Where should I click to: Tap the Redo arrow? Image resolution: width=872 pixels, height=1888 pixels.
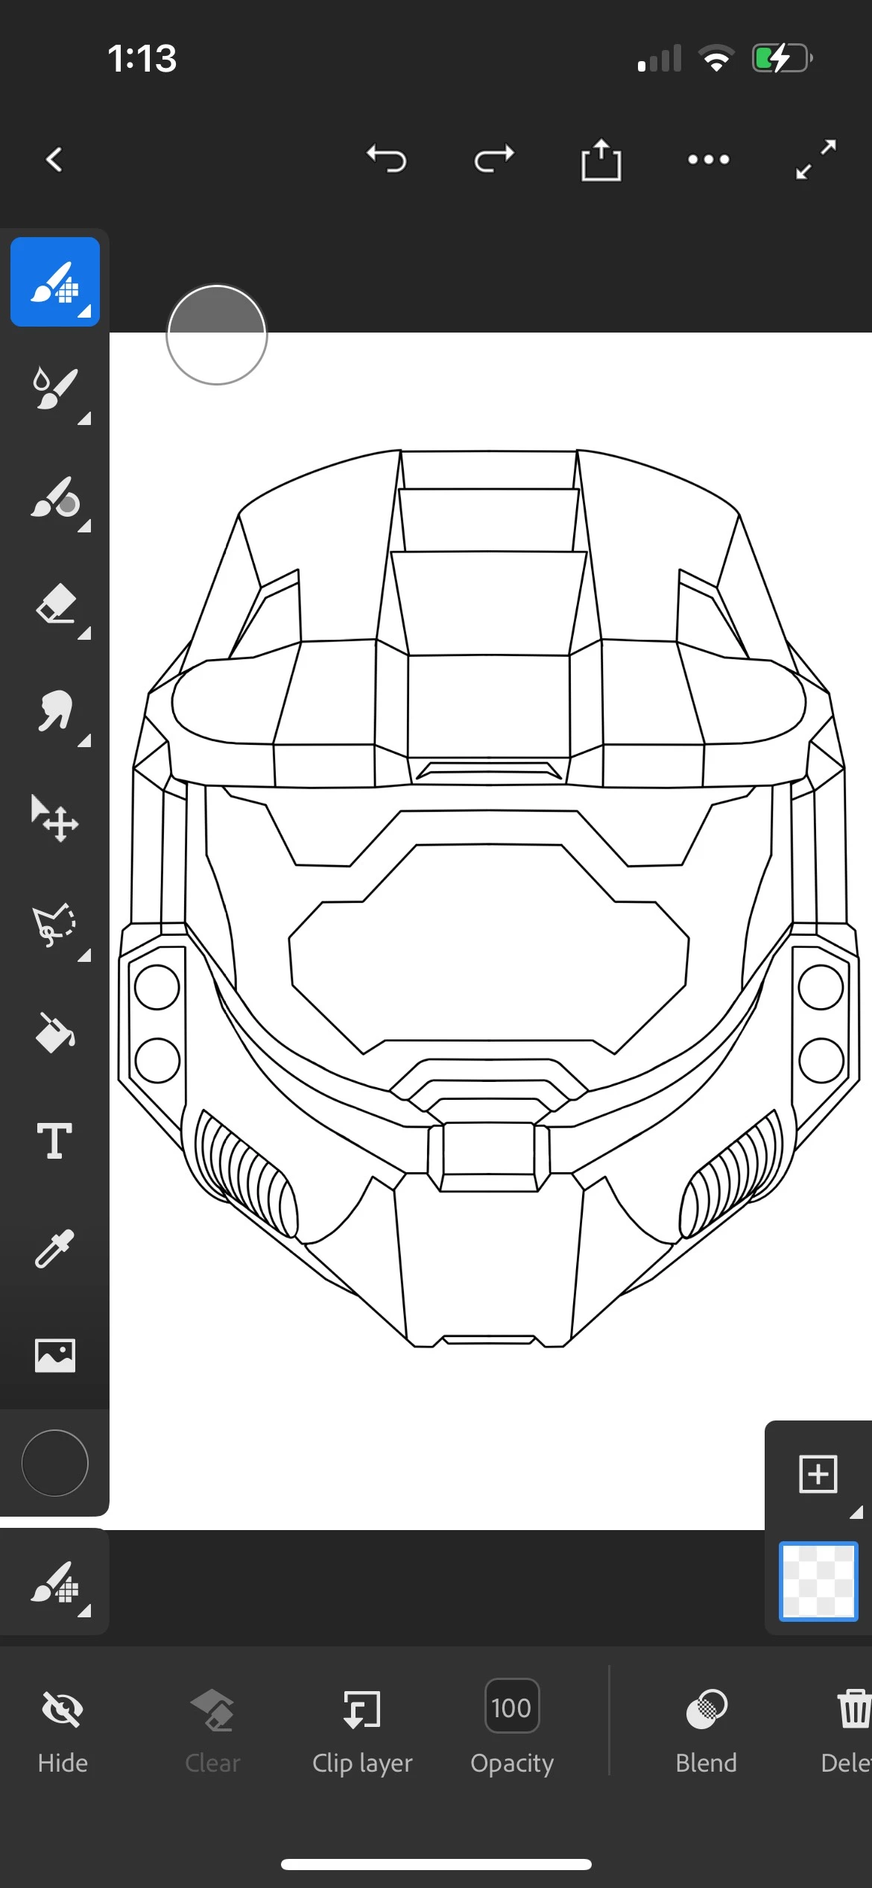pos(494,159)
